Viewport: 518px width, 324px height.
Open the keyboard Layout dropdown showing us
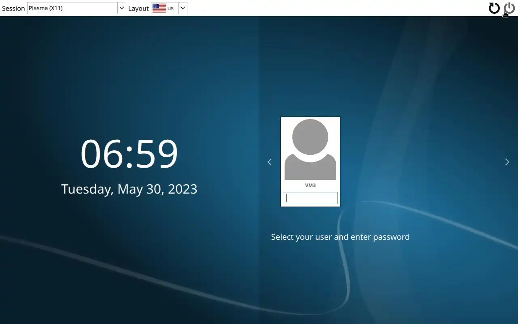pos(169,8)
